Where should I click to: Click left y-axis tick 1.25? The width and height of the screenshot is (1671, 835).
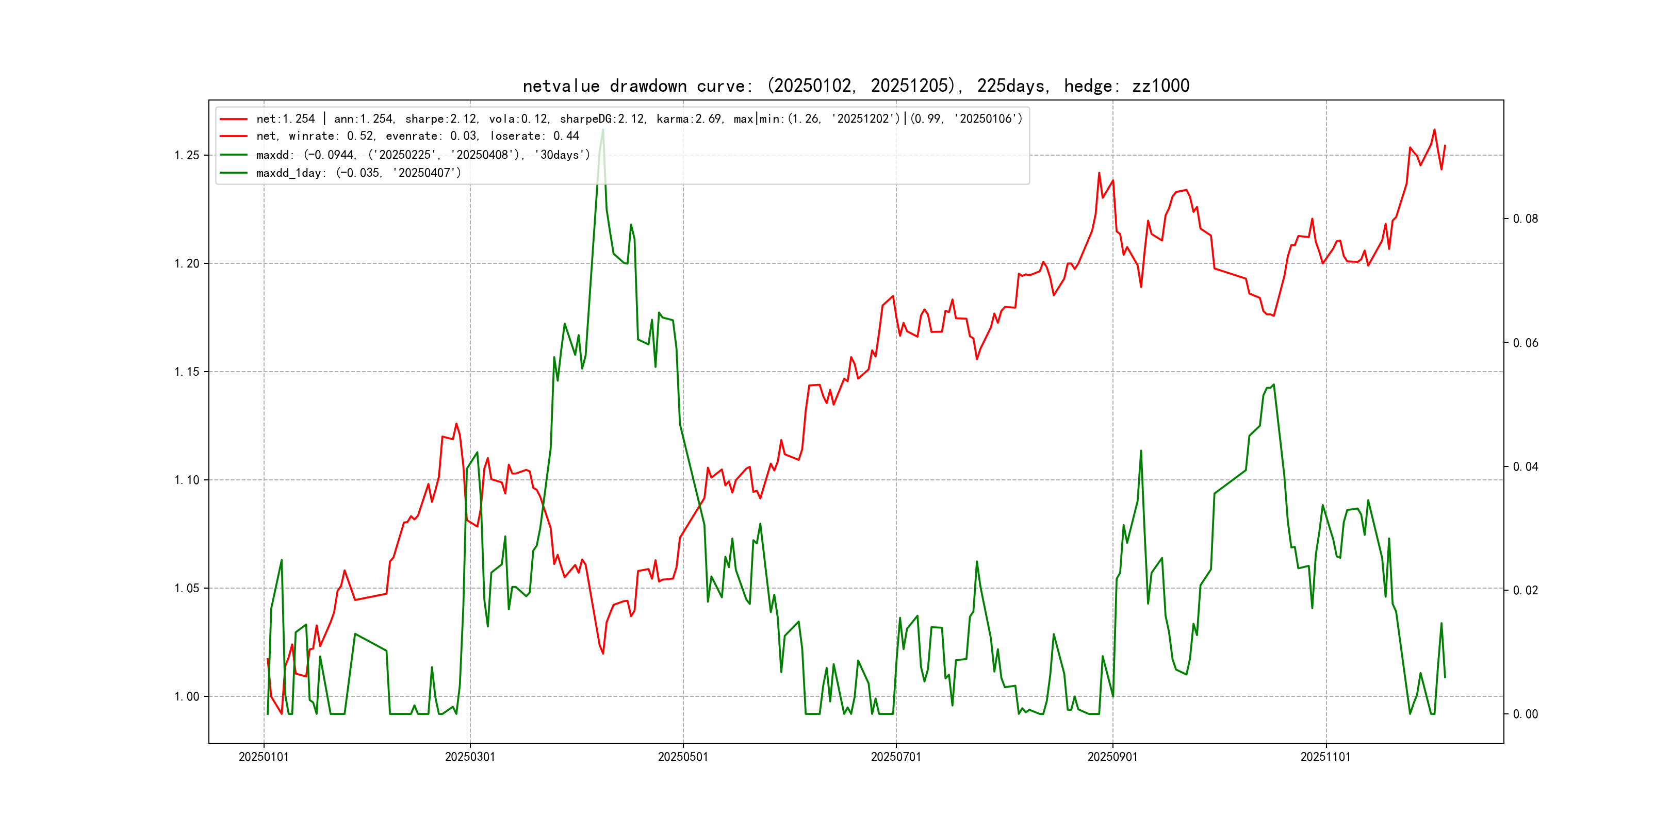(x=187, y=156)
